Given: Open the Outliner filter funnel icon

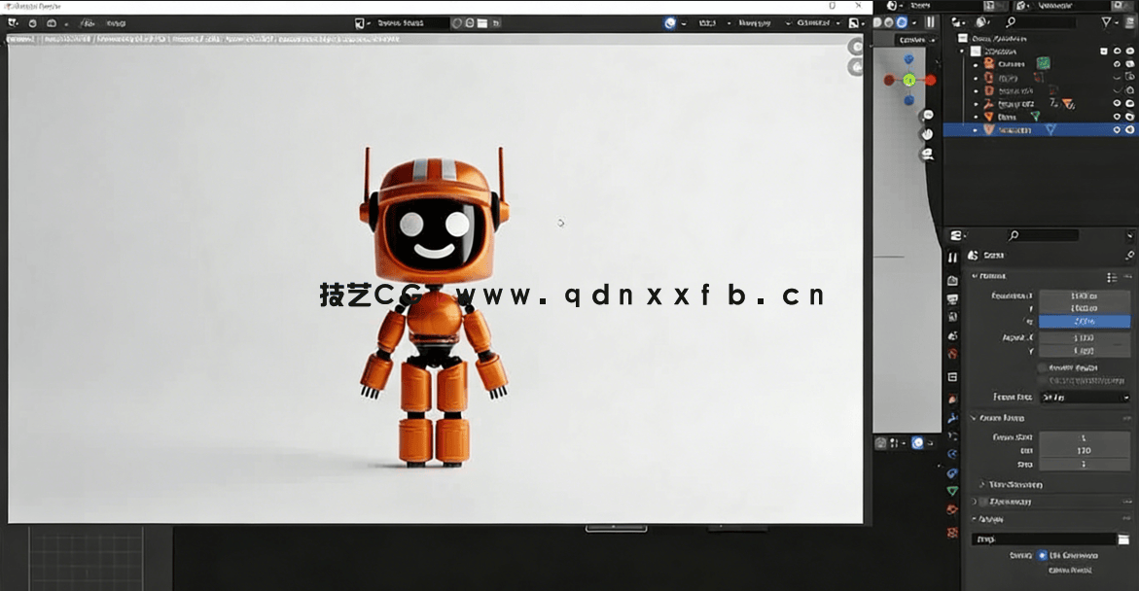Looking at the screenshot, I should [1106, 21].
